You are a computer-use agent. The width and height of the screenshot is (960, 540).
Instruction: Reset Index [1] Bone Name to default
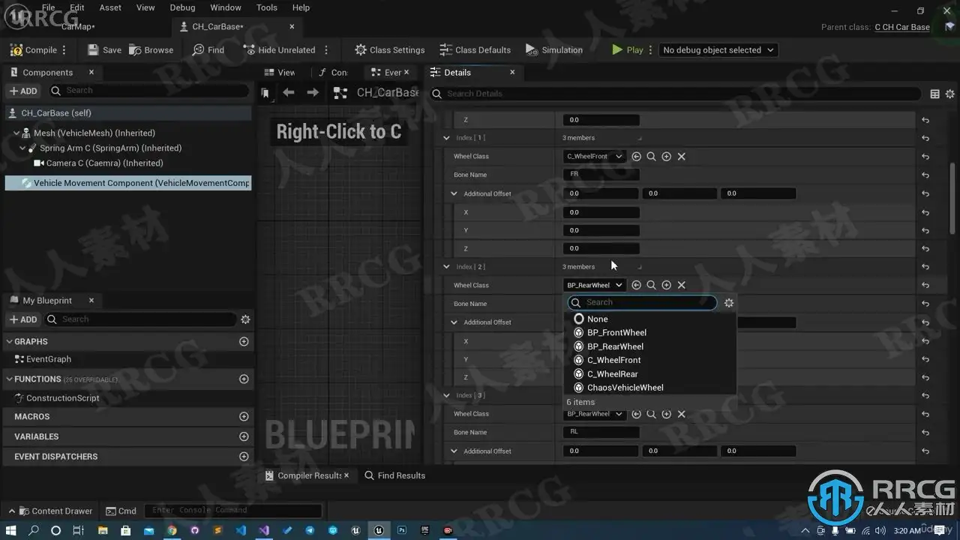click(x=925, y=175)
